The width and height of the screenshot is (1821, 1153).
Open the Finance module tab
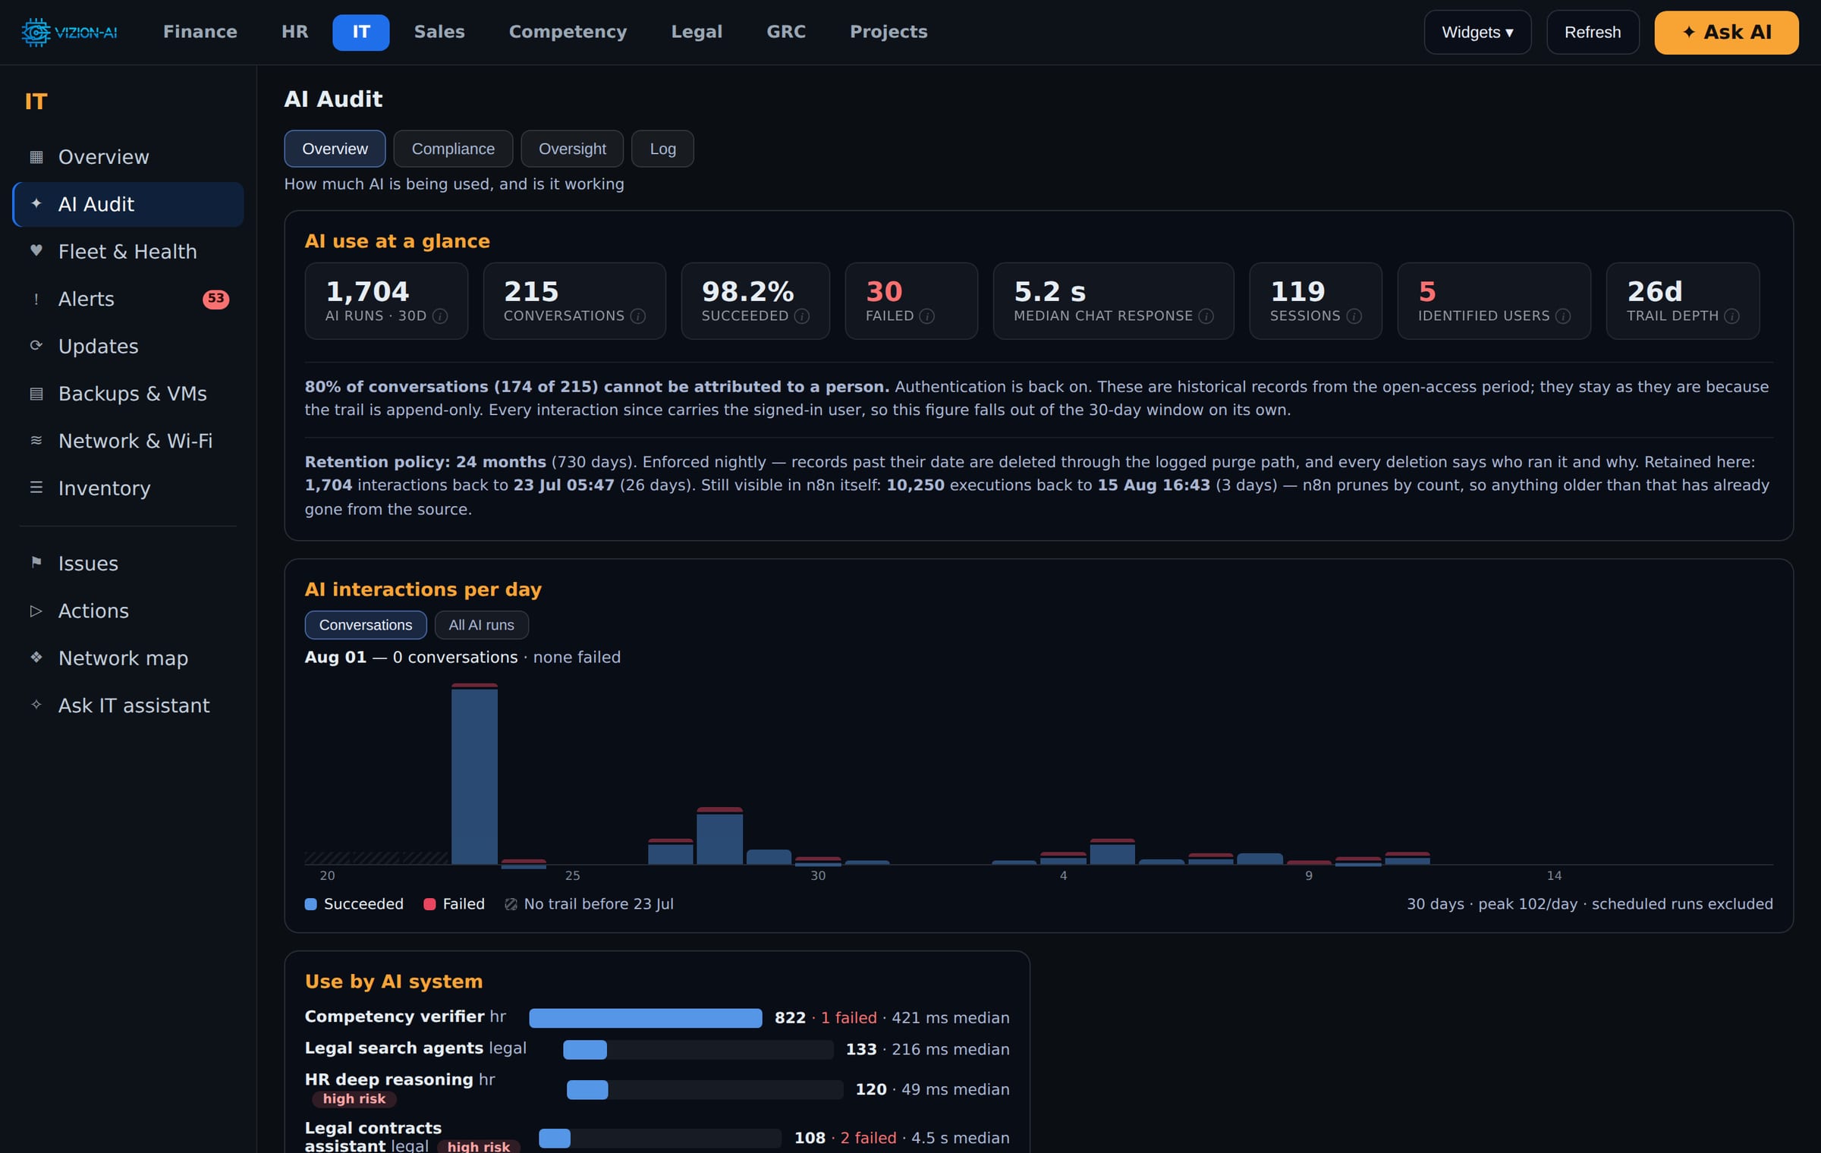point(200,32)
